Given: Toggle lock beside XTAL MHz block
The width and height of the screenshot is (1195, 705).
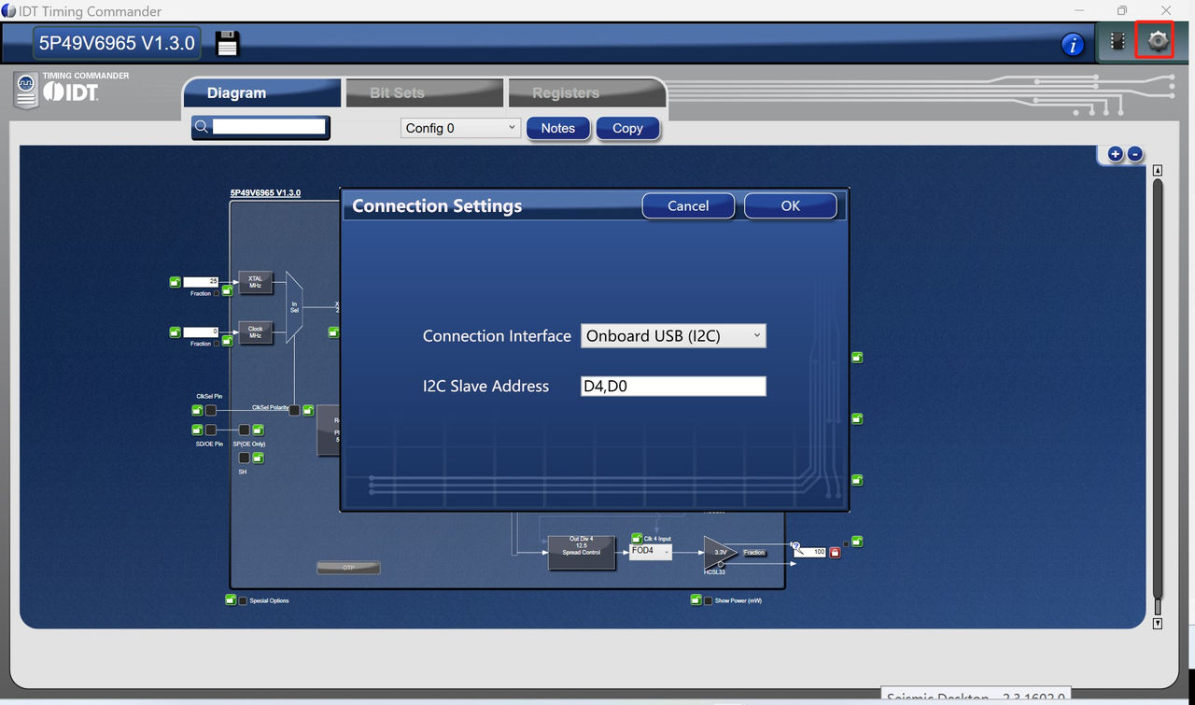Looking at the screenshot, I should [x=228, y=290].
